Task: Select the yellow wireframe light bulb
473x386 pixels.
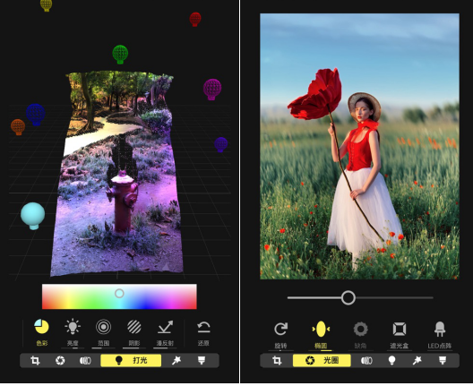Action: tap(47, 5)
